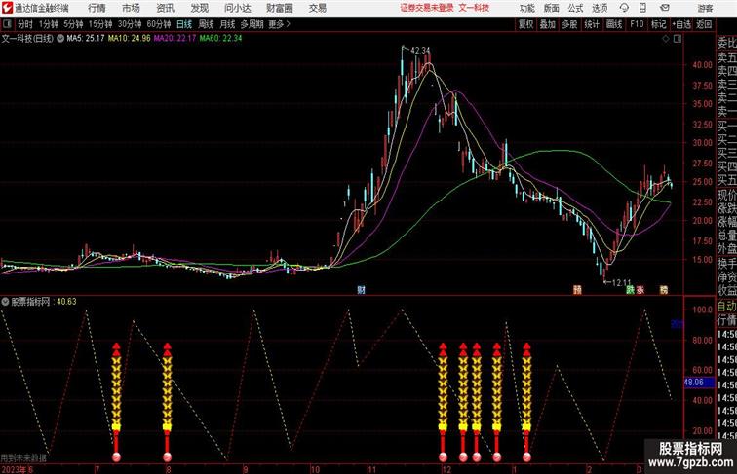Switch to the 30分钟 period
This screenshot has height=474, width=737.
pos(130,24)
